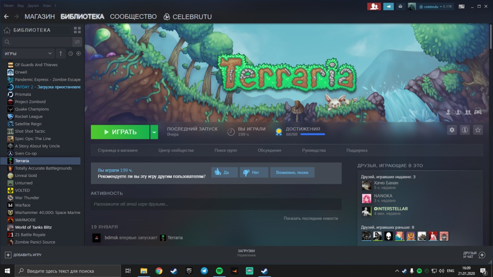Open Chrome from the taskbar
493x277 pixels.
(159, 271)
